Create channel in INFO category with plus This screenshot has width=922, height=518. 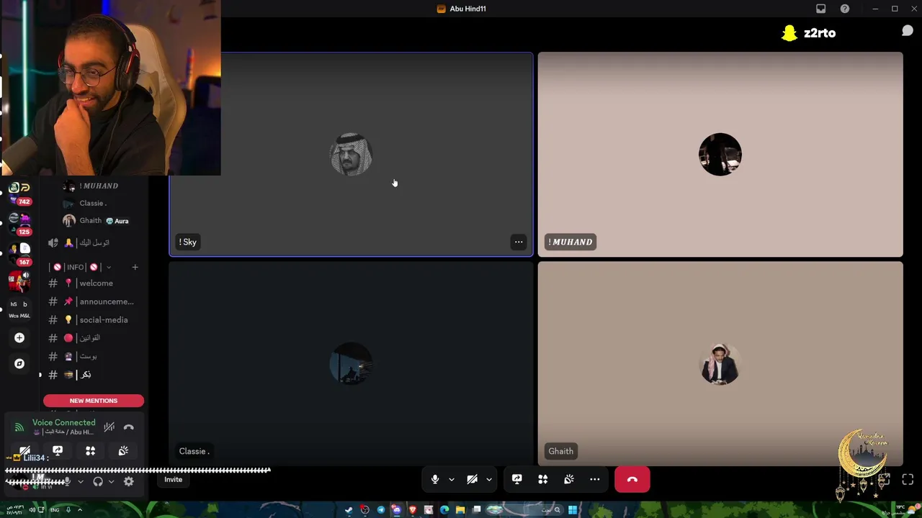click(135, 267)
